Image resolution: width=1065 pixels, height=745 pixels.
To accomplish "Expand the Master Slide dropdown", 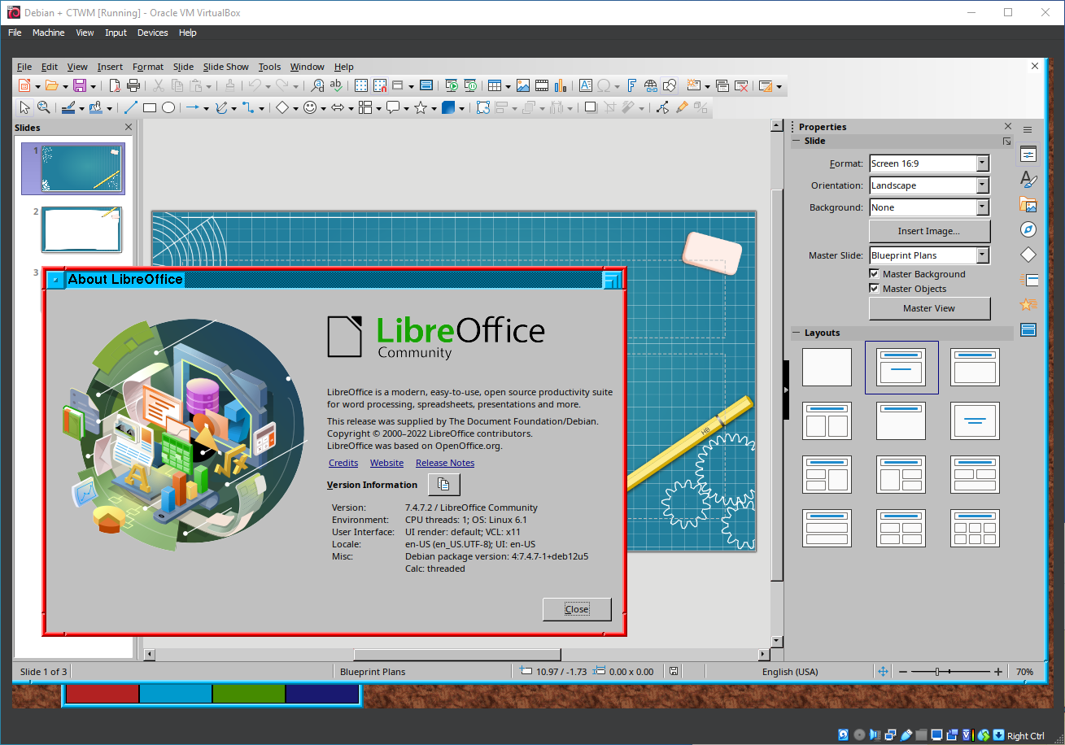I will click(983, 255).
